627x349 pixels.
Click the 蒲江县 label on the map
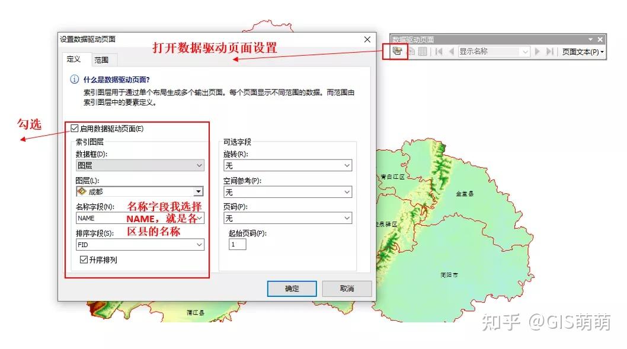tap(196, 313)
